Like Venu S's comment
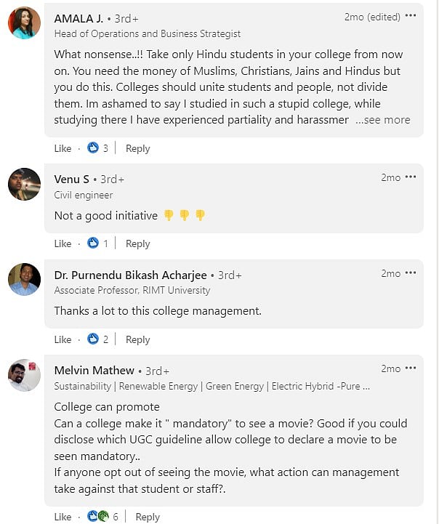This screenshot has height=524, width=439. click(63, 243)
